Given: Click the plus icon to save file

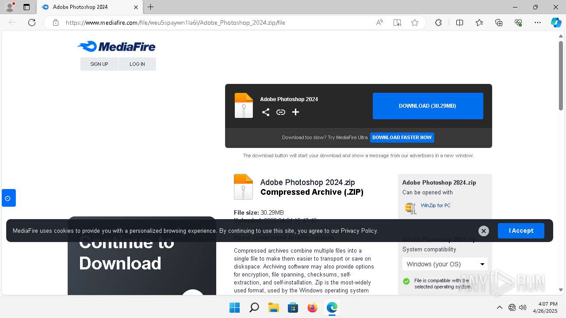Looking at the screenshot, I should pyautogui.click(x=296, y=112).
